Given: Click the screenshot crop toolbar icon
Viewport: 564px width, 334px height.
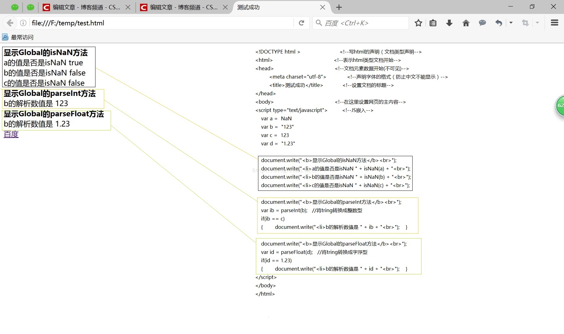Looking at the screenshot, I should 525,23.
